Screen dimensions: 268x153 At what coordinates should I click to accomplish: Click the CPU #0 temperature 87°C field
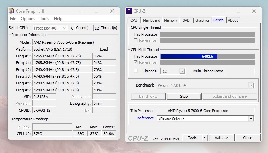coord(52,134)
